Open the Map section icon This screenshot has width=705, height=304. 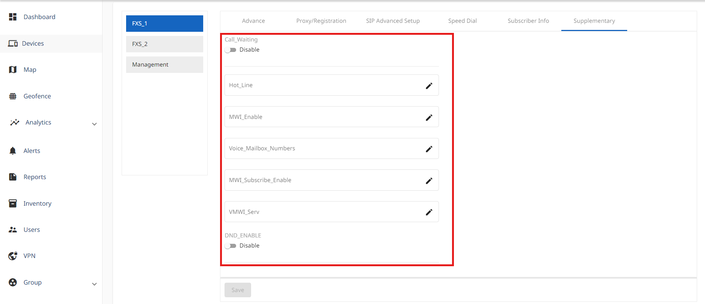coord(13,70)
